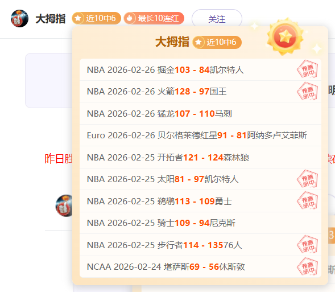Click the 近10中6 badge inside the popup

click(217, 42)
